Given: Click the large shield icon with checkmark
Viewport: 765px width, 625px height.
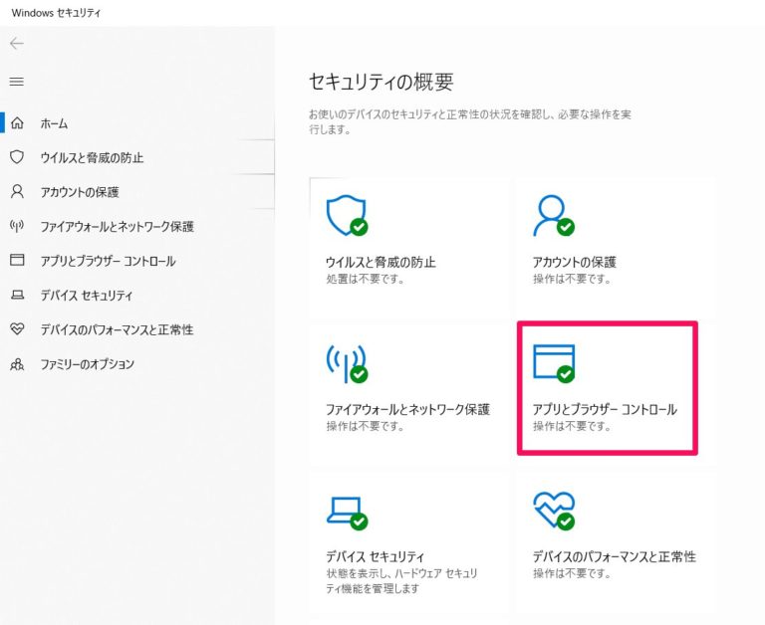Looking at the screenshot, I should coord(347,215).
